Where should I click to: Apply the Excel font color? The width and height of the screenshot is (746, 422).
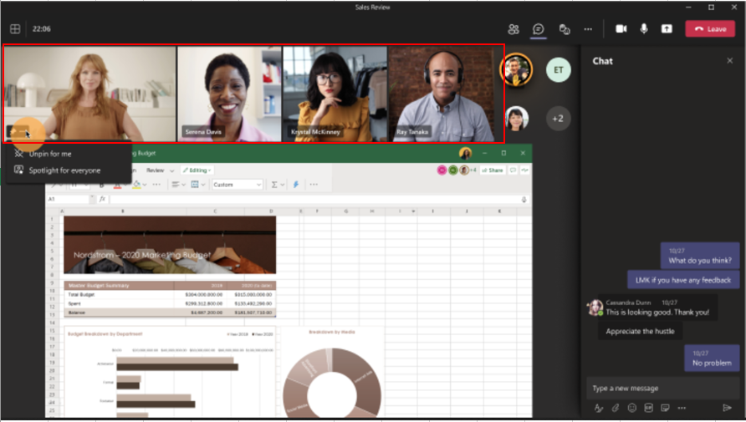tap(116, 185)
